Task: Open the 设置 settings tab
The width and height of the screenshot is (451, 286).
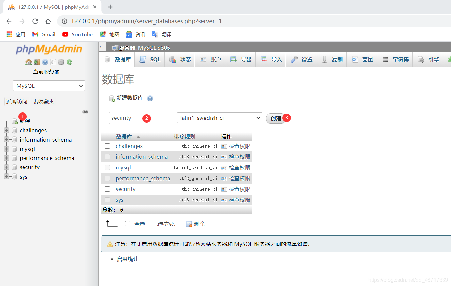Action: coord(301,59)
